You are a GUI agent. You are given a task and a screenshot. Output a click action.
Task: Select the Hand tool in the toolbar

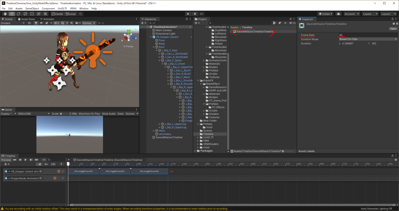[x=5, y=14]
